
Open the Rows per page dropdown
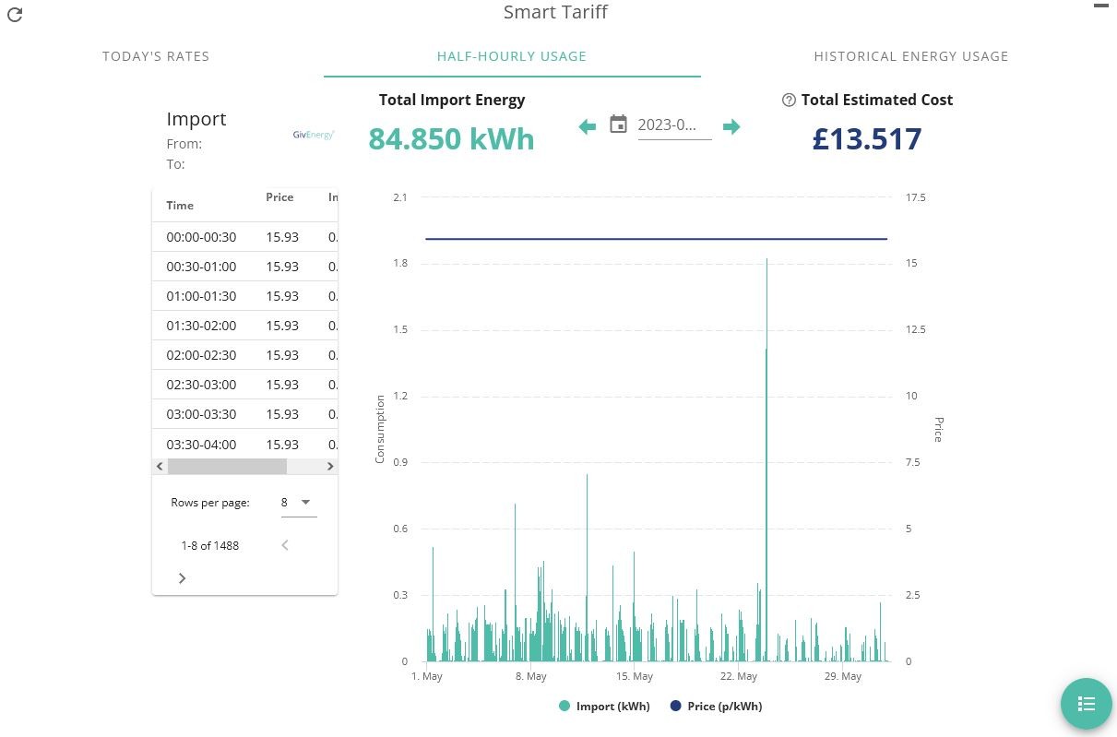pos(298,503)
